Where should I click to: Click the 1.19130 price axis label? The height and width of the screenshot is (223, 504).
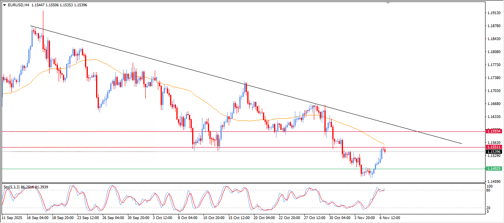[494, 13]
